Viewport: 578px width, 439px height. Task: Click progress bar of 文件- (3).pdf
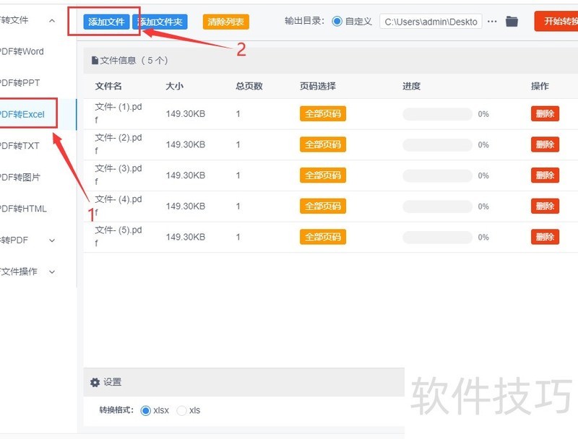click(438, 175)
